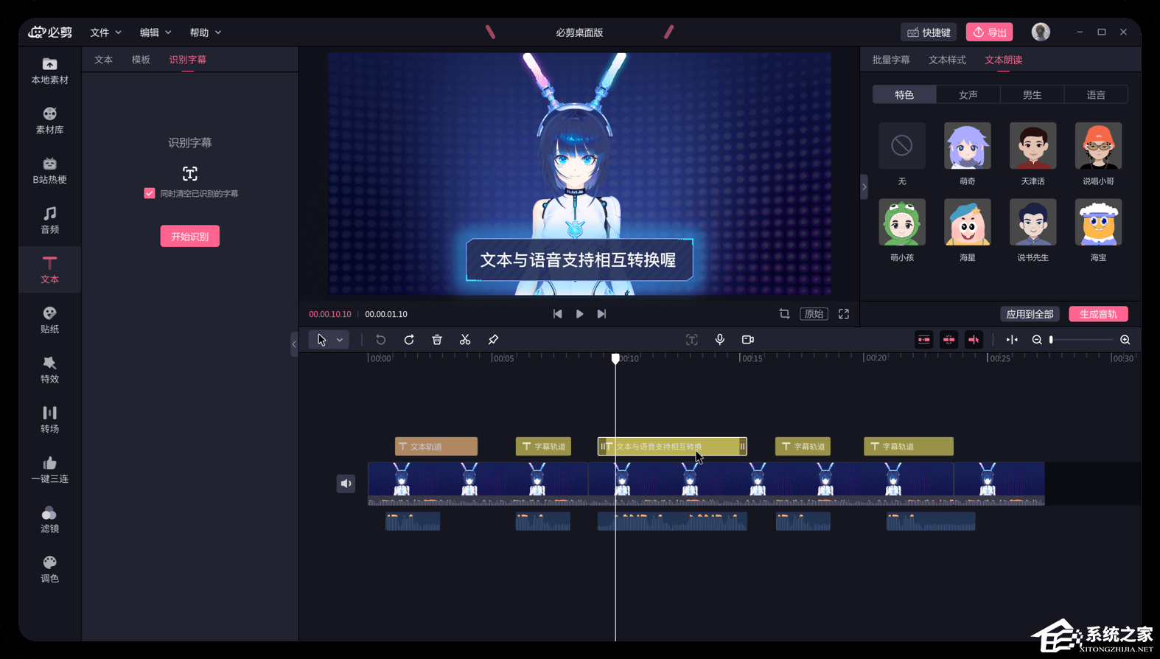This screenshot has width=1160, height=659.
Task: Open the 素材库 material library
Action: pos(49,121)
